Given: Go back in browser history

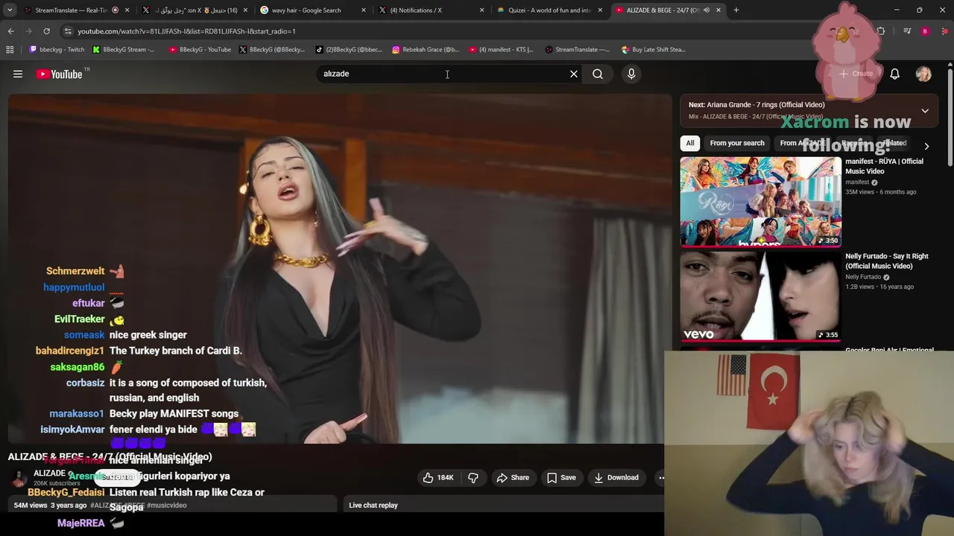Looking at the screenshot, I should pos(10,31).
